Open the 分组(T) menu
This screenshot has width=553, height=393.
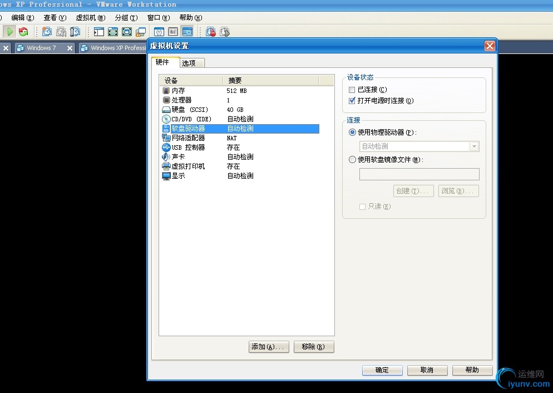tap(126, 18)
